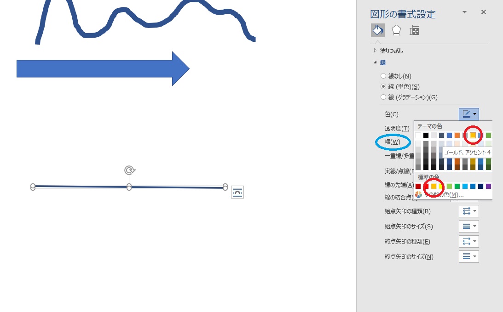Pick the orange theme color swatch
This screenshot has width=503, height=312.
point(457,135)
